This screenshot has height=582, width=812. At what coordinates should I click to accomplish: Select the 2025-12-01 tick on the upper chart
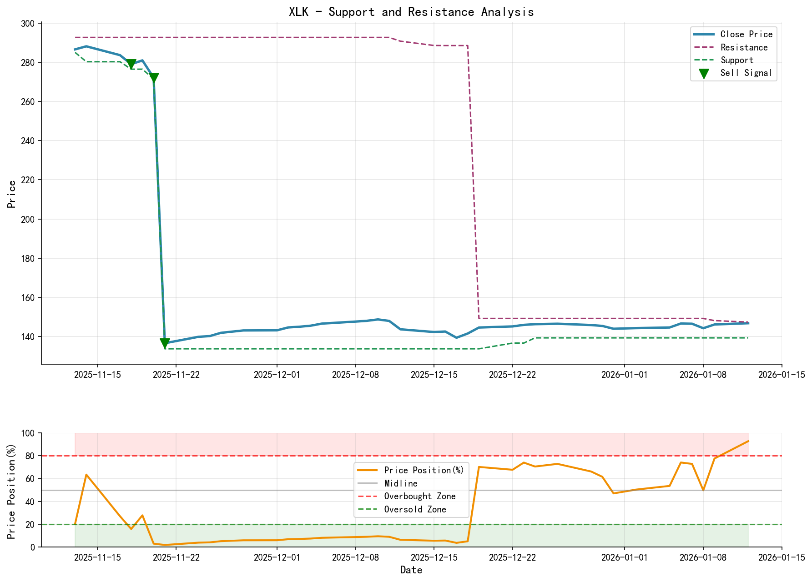click(277, 375)
